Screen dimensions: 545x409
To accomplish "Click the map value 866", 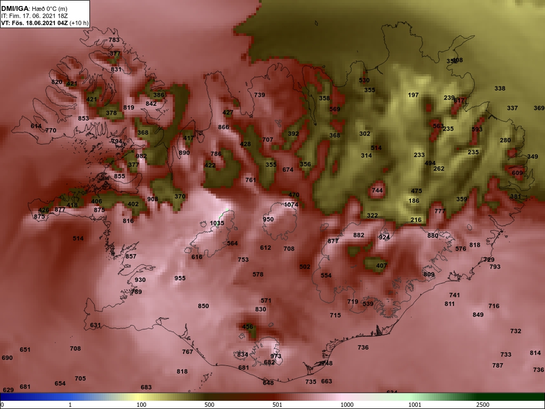I will click(223, 127).
